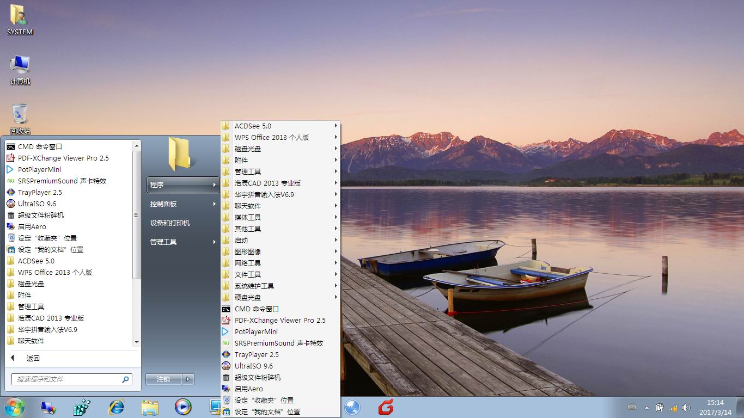
Task: Click the program list vertical scrollbar
Action: coord(136,215)
